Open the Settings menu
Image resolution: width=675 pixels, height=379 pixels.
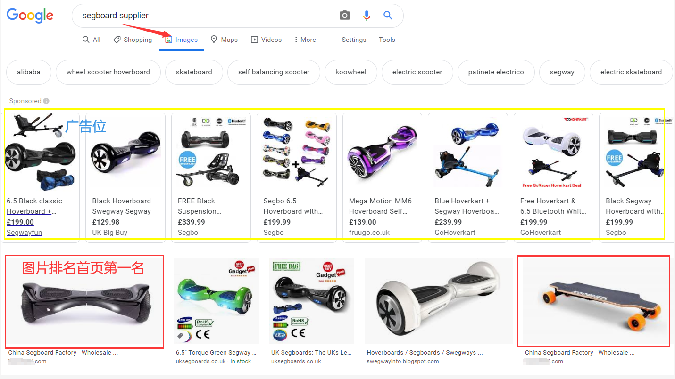354,40
